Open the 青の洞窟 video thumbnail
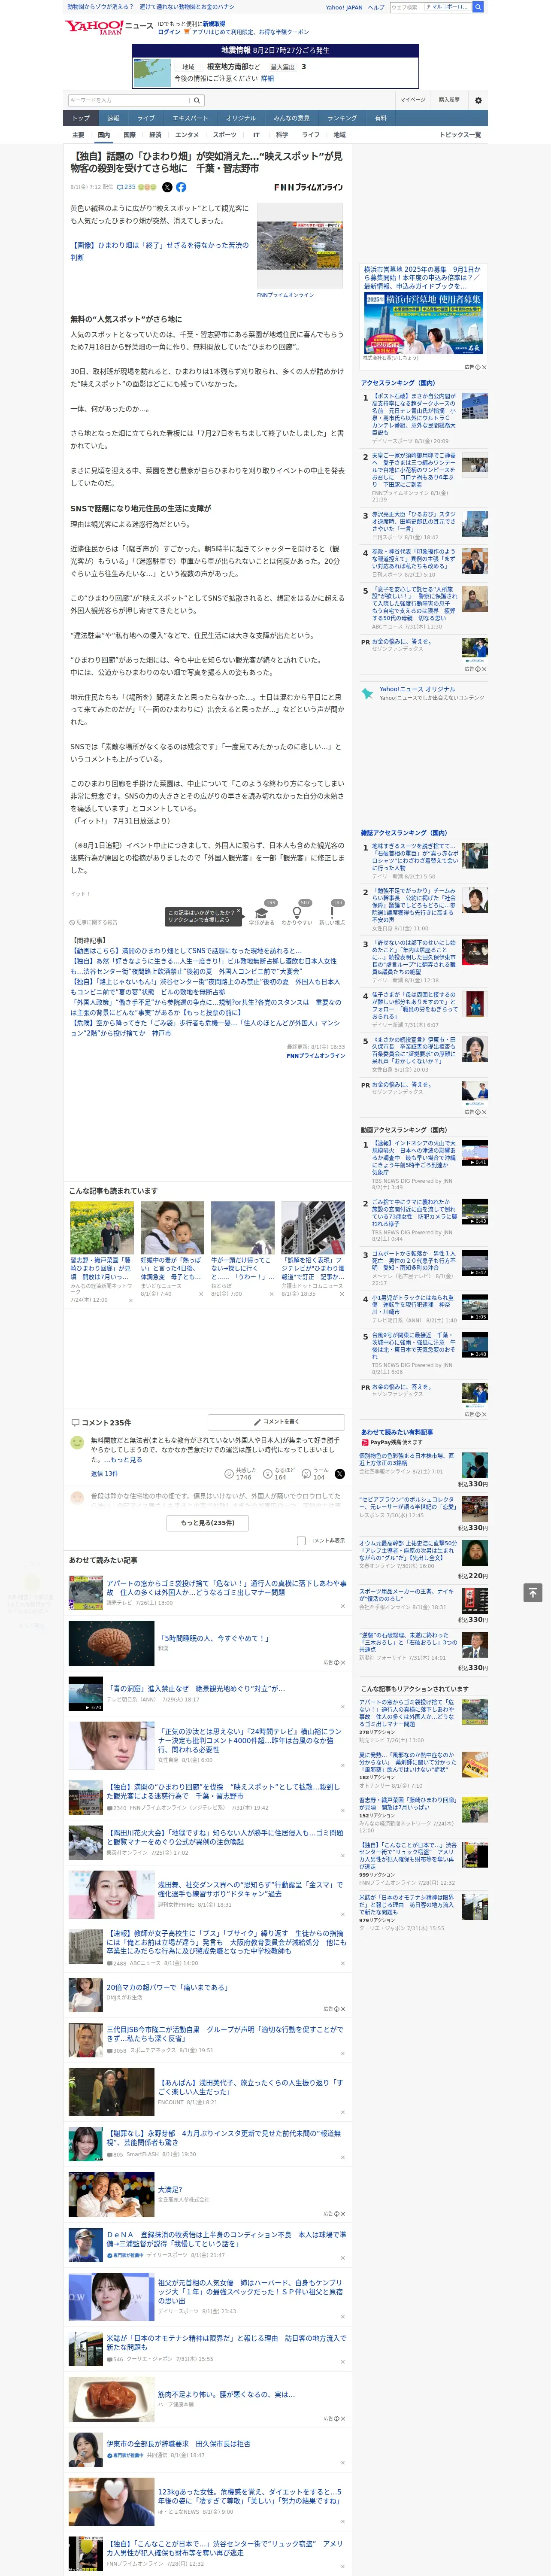Image resolution: width=551 pixels, height=2576 pixels. point(86,1694)
